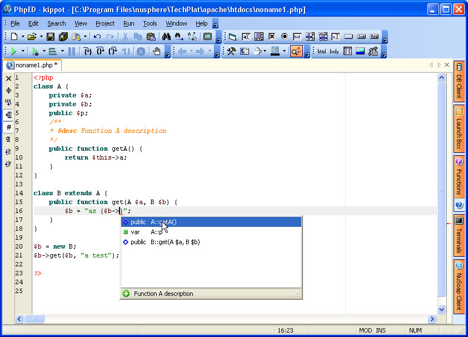
Task: Select the A::getA() completion entry
Action: [211, 222]
